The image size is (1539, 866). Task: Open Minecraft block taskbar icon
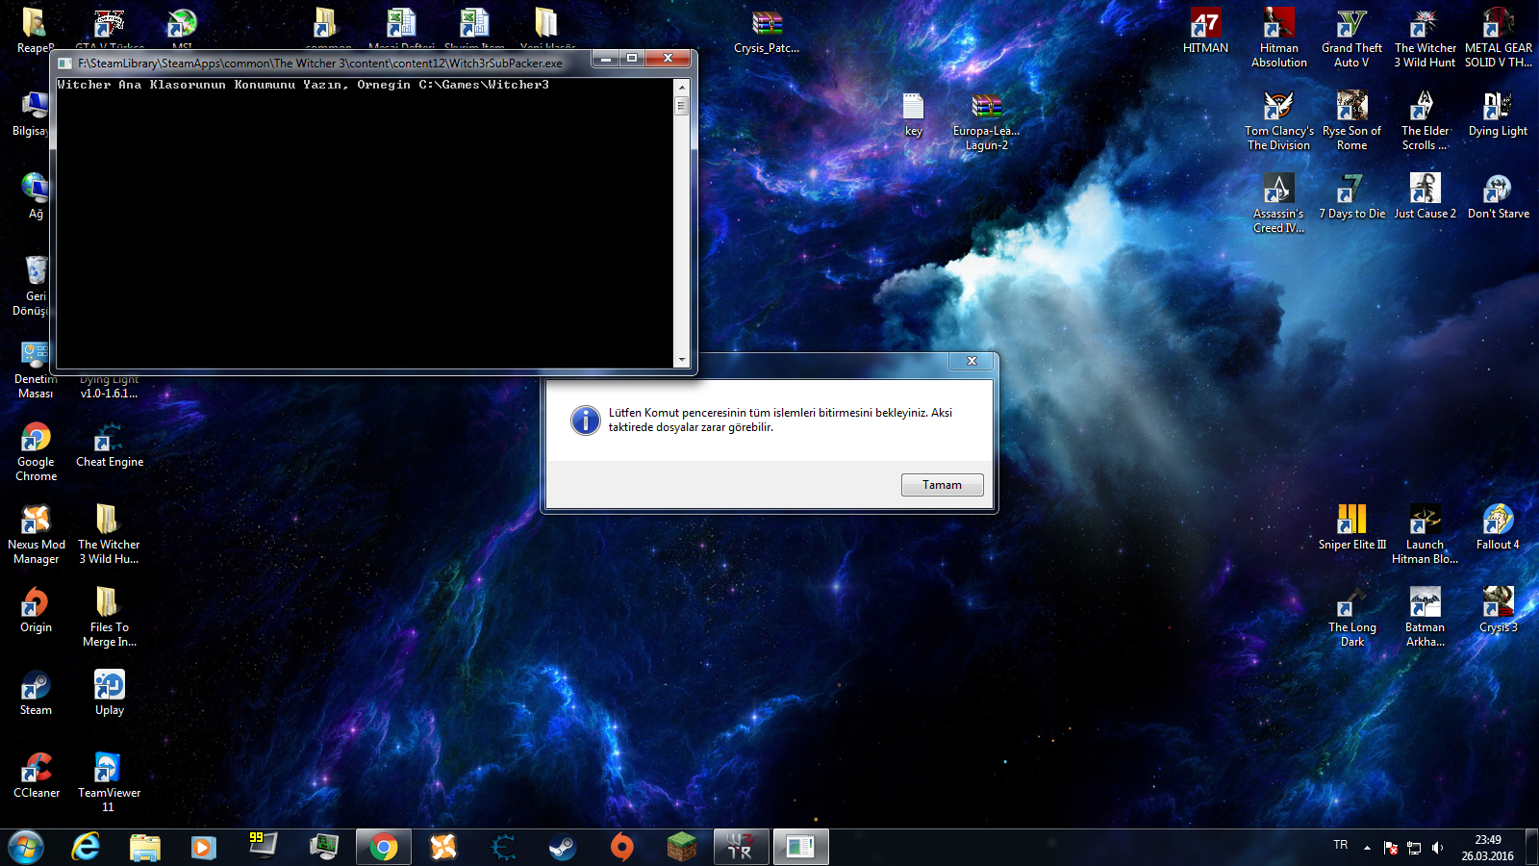(x=682, y=848)
